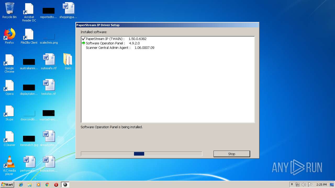The width and height of the screenshot is (335, 188).
Task: Click the installation progress bar
Action: [141, 154]
